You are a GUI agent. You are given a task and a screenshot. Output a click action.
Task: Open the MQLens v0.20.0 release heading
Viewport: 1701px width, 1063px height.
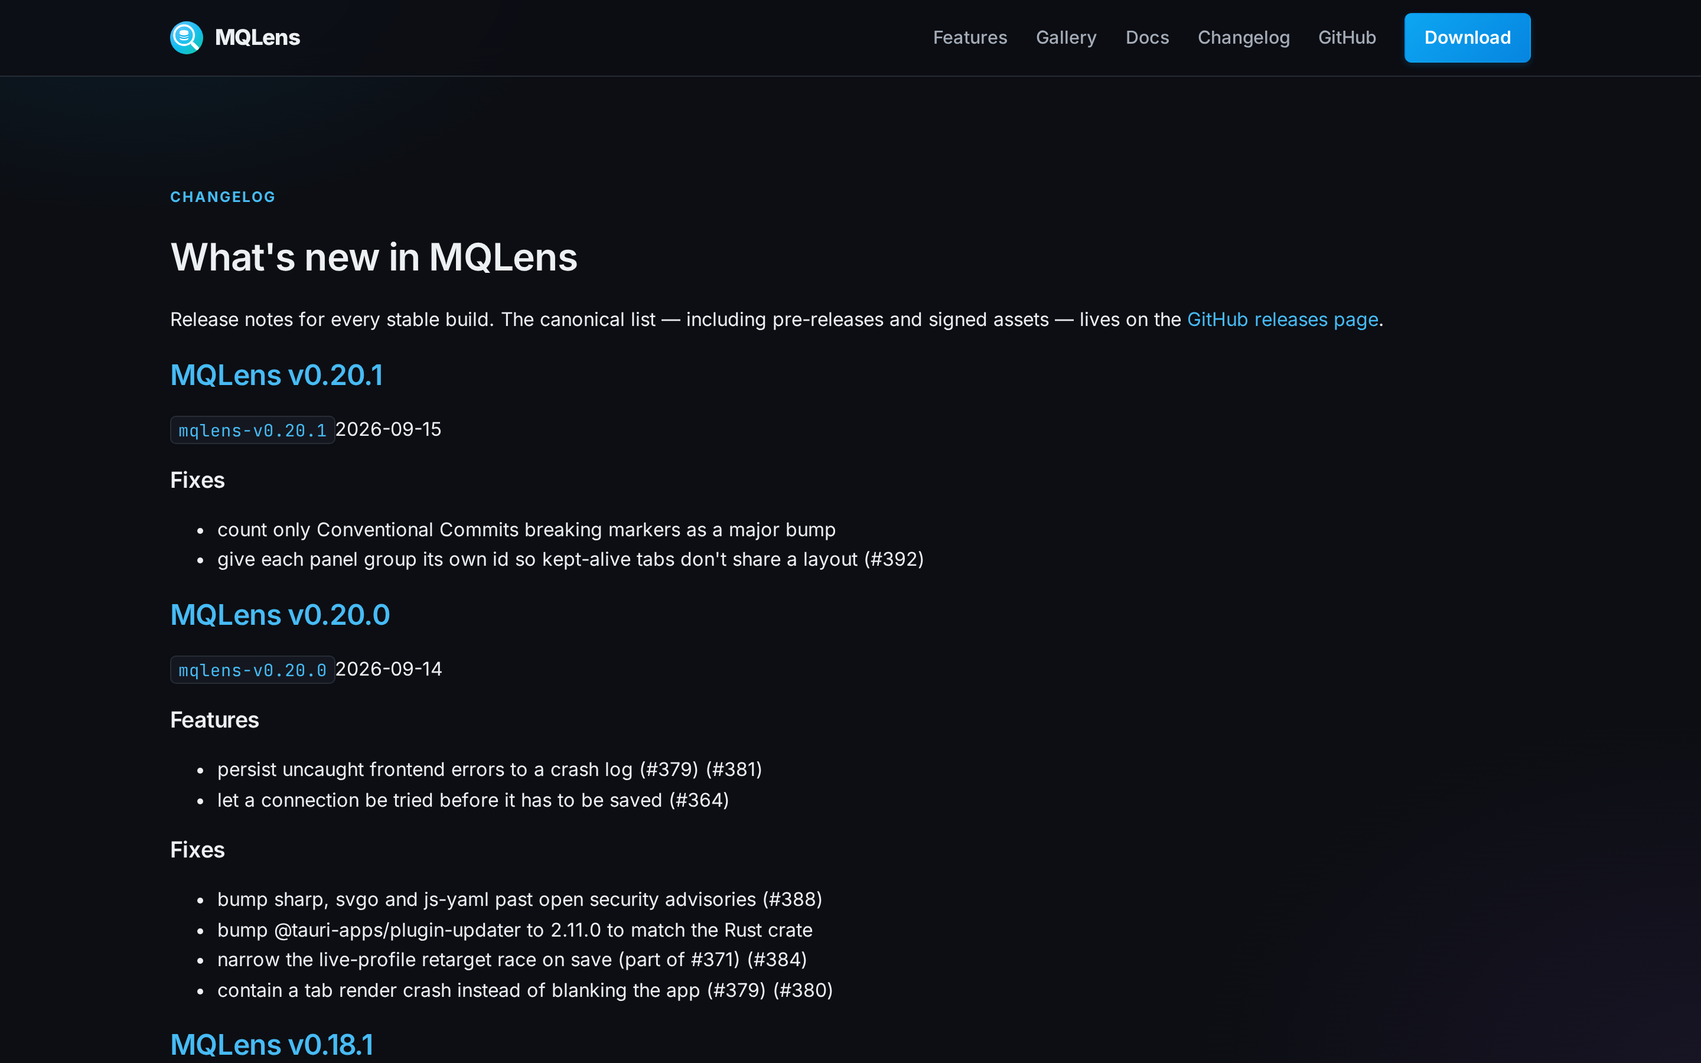(x=280, y=615)
